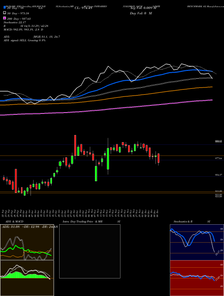Click the last red candlestick on the chart
Viewport: 224px width, 296px height.
point(159,158)
